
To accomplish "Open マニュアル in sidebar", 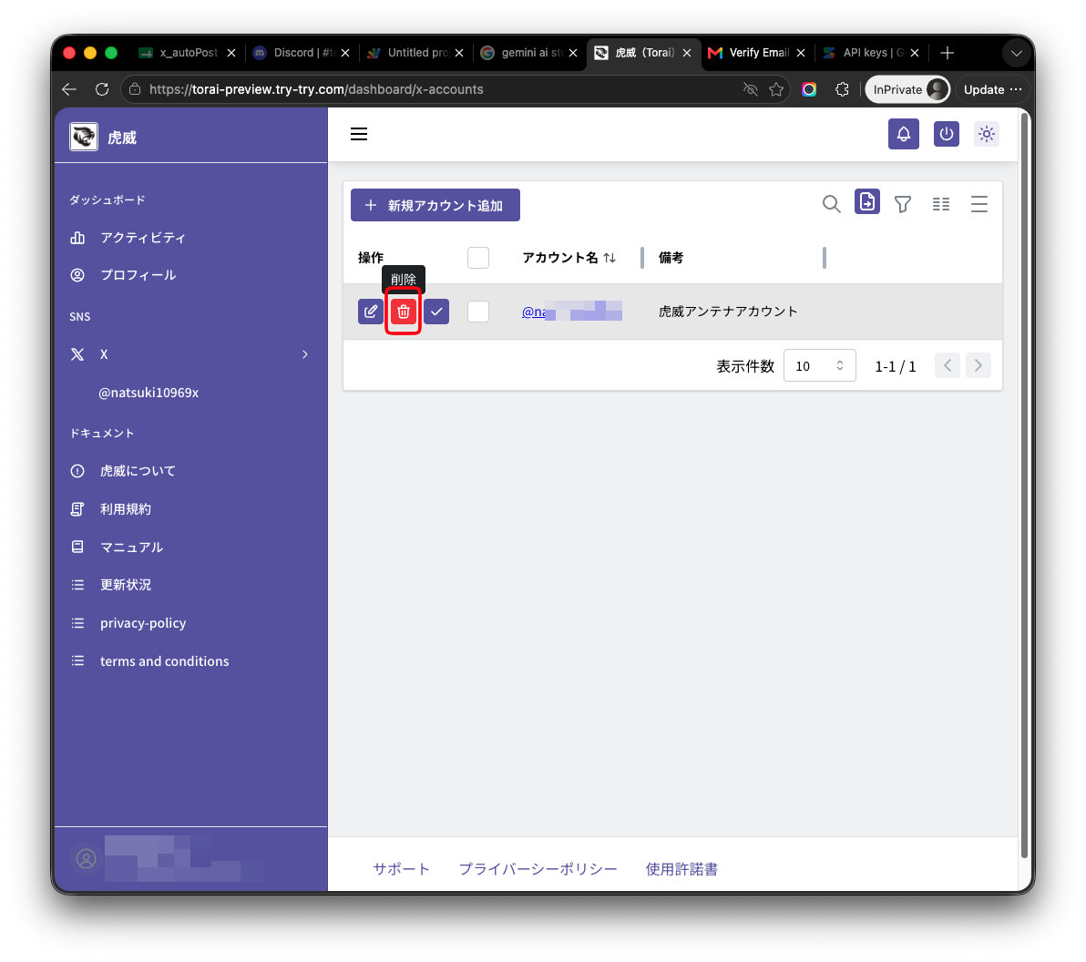I will (x=131, y=548).
